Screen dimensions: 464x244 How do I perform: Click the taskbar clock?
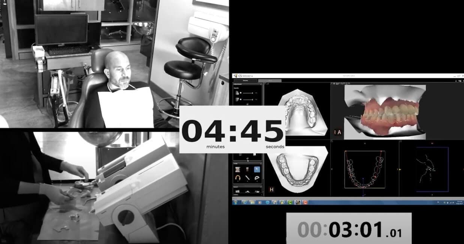click(x=459, y=202)
